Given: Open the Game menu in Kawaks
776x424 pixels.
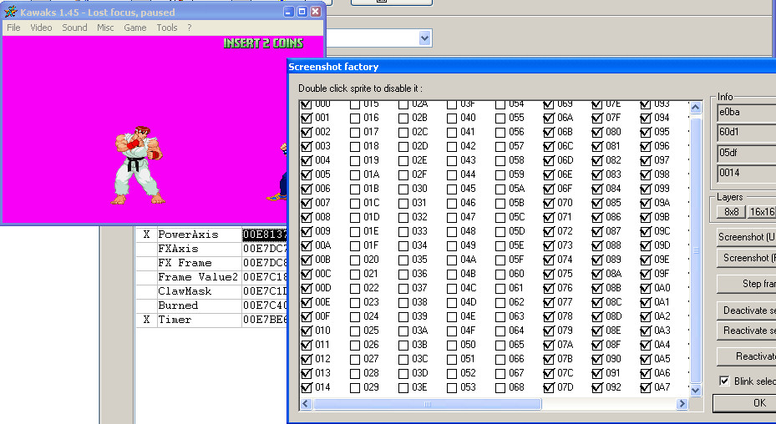Looking at the screenshot, I should click(135, 28).
